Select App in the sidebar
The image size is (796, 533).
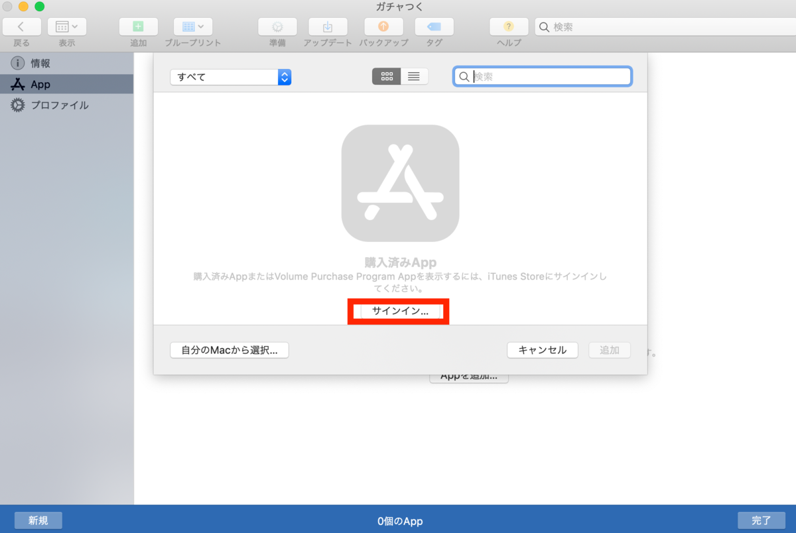click(66, 84)
